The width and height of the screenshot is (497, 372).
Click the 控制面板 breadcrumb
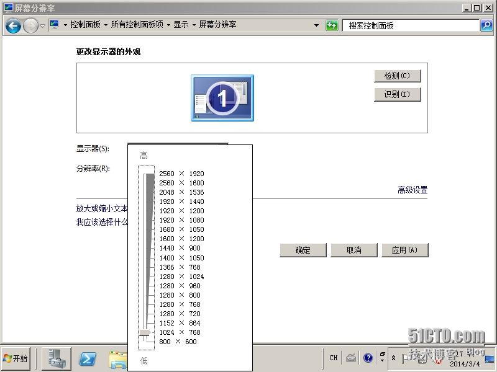point(85,25)
